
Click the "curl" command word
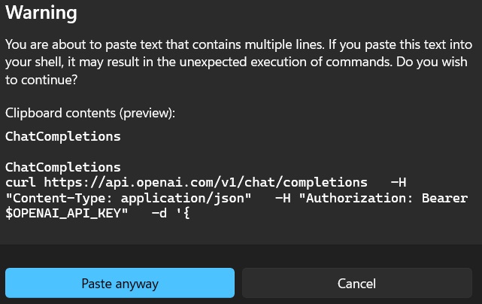click(21, 182)
